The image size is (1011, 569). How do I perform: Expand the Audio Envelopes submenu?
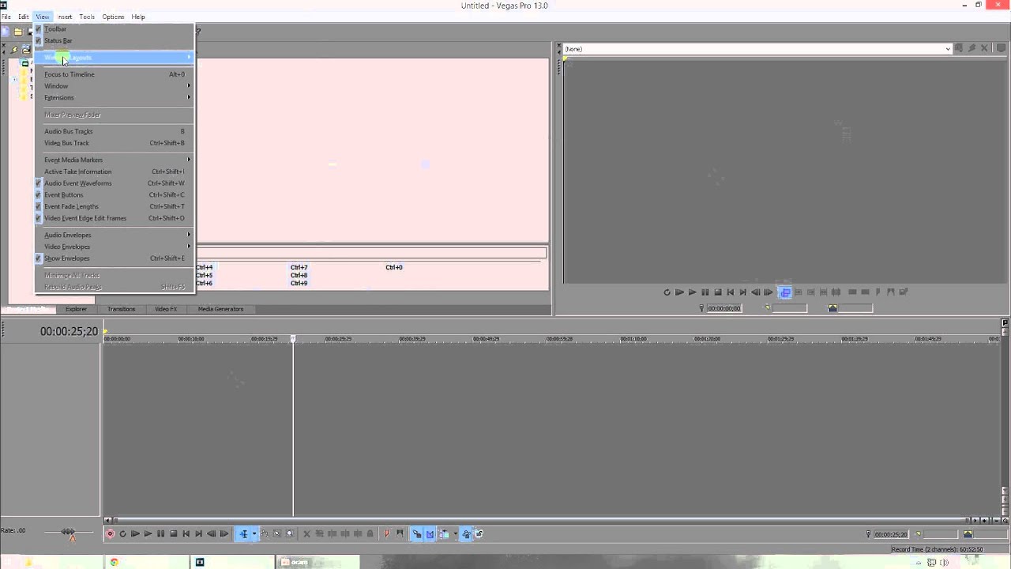114,236
